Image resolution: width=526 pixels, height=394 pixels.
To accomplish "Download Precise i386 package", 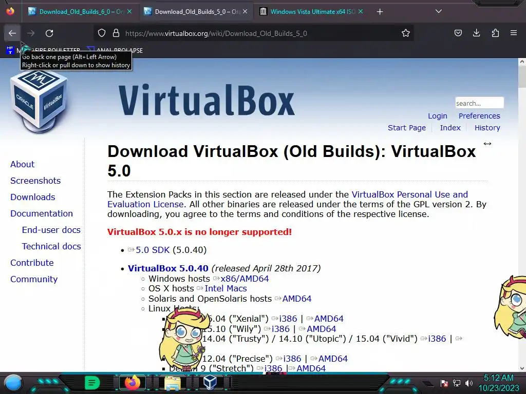I will [292, 359].
